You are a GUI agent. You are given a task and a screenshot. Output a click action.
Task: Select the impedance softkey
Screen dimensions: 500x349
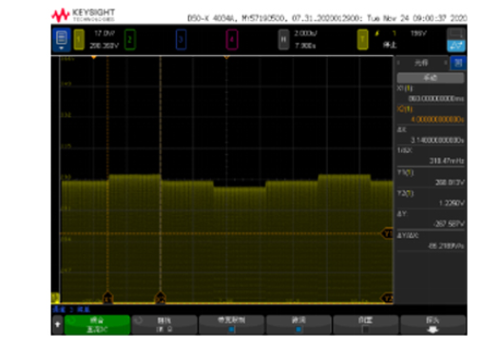click(164, 325)
